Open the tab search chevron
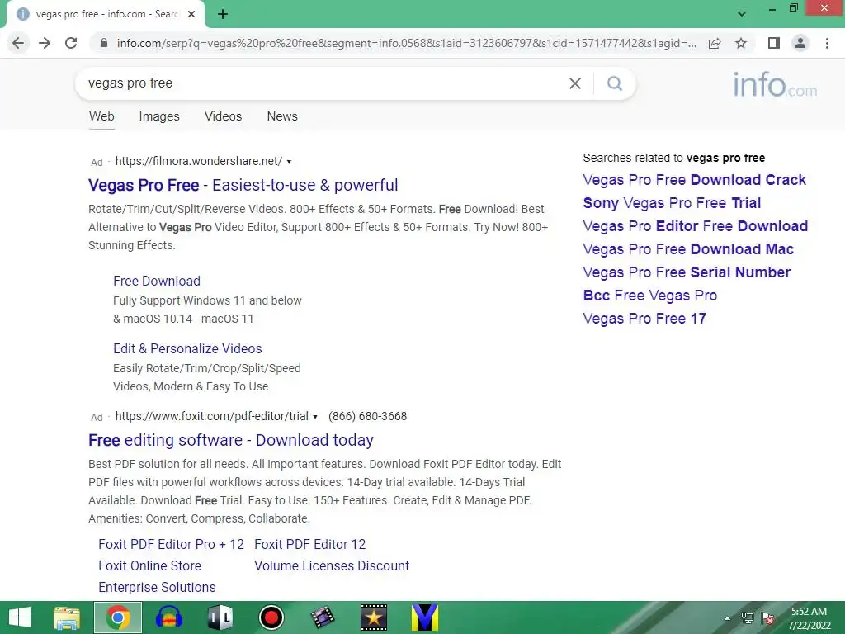The height and width of the screenshot is (634, 845). coord(742,14)
